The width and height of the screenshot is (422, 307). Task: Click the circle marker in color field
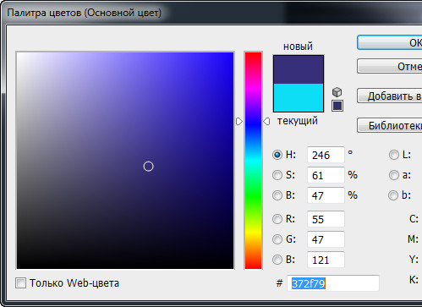[x=148, y=167]
